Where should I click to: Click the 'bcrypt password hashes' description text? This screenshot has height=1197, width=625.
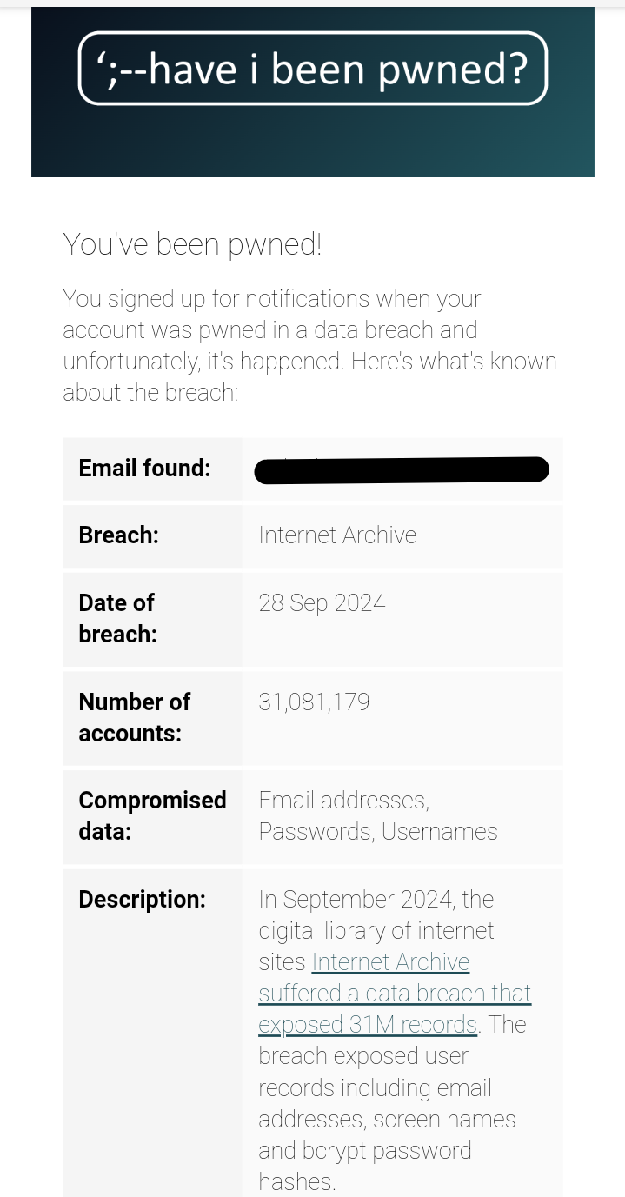365,1152
